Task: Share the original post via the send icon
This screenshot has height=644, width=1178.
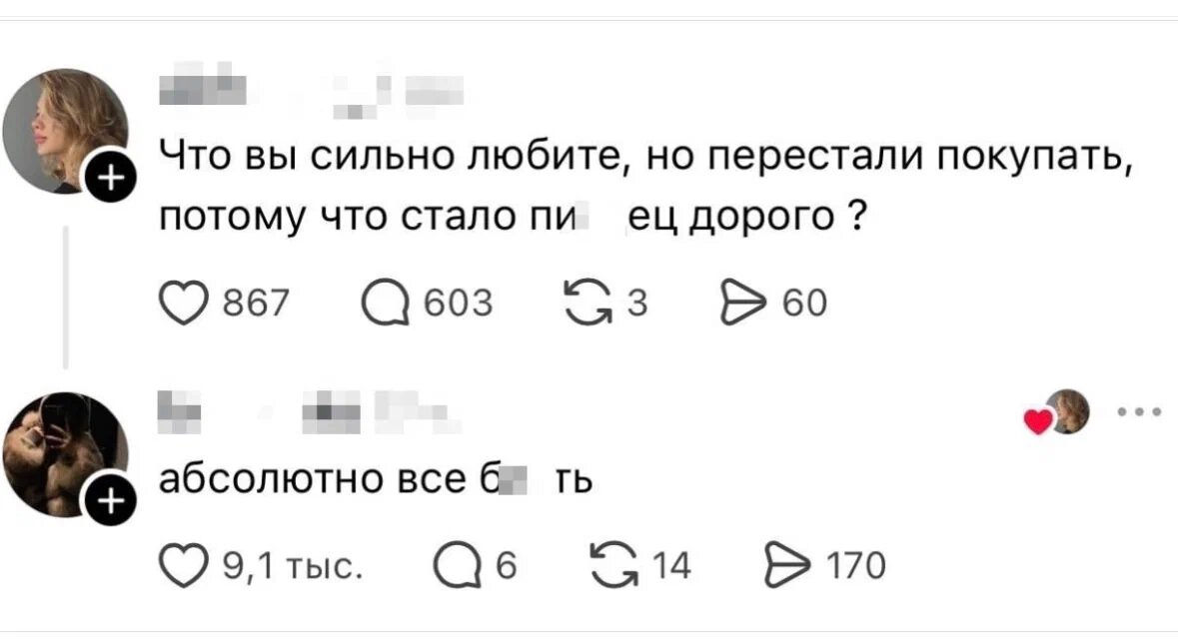Action: (x=741, y=303)
